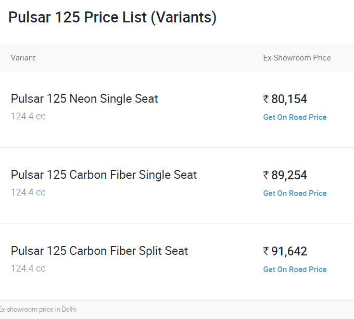Viewport: 354px width, 319px height.
Task: Select the 80,154 price figure
Action: [289, 99]
